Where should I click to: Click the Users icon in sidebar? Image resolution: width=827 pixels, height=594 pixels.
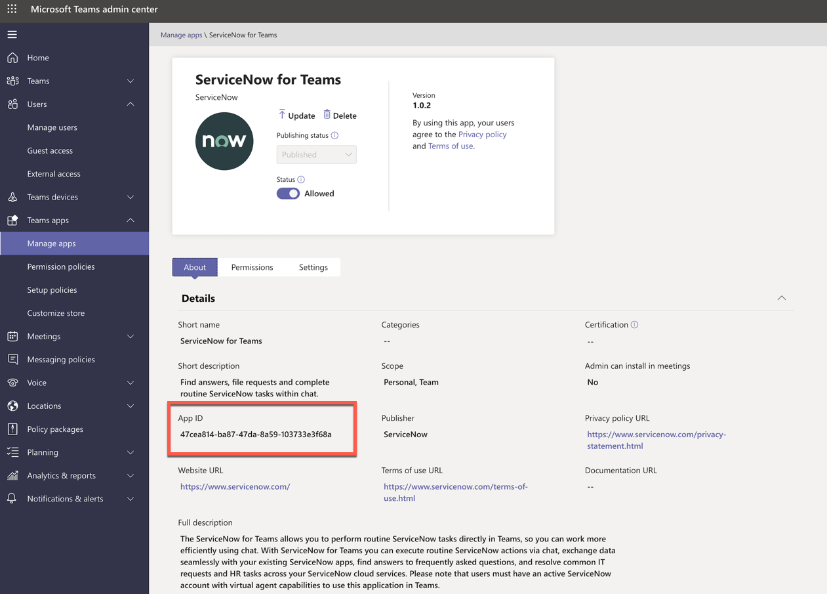[12, 104]
